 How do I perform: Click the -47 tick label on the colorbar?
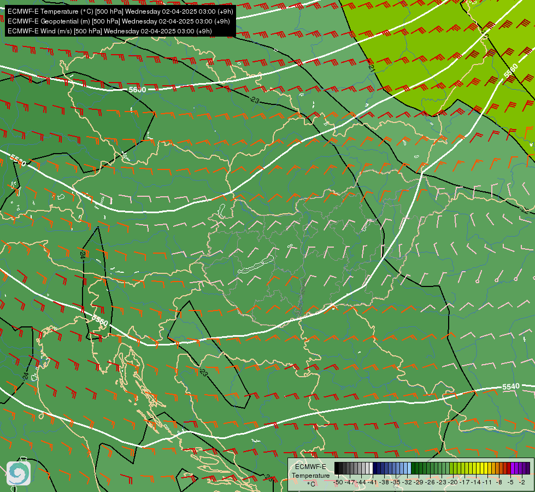[350, 482]
